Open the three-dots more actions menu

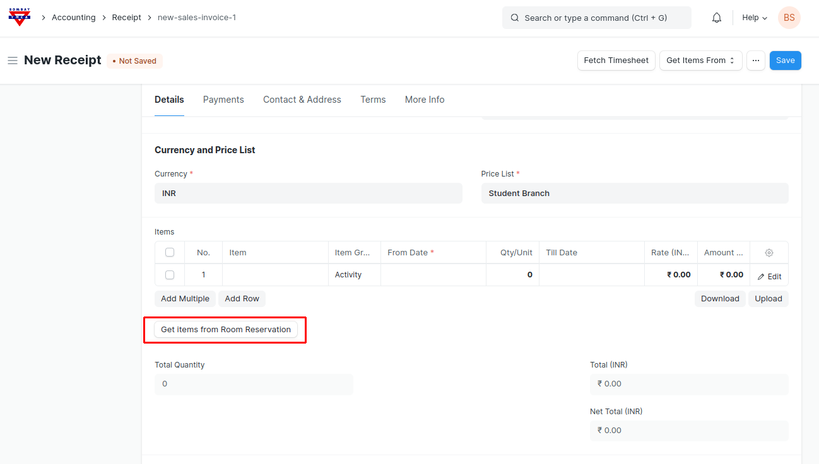pos(755,61)
